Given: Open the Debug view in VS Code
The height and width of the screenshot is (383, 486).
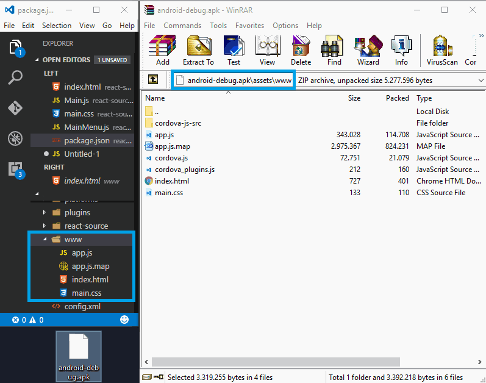Looking at the screenshot, I should 15,138.
